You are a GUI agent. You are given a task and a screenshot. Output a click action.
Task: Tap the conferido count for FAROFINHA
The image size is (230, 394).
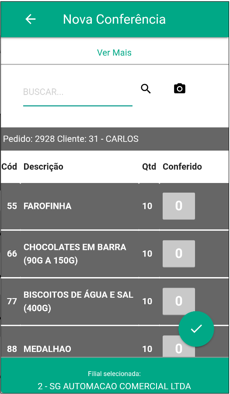point(179,206)
